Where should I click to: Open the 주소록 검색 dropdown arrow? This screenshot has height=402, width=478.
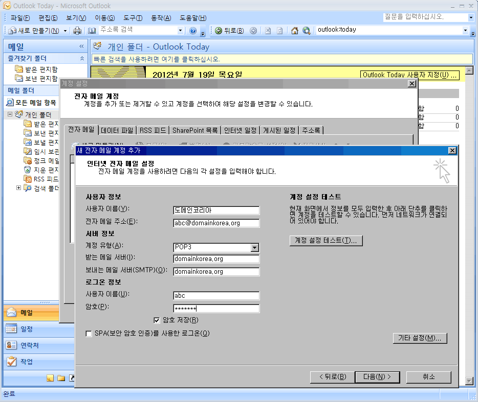click(x=180, y=31)
